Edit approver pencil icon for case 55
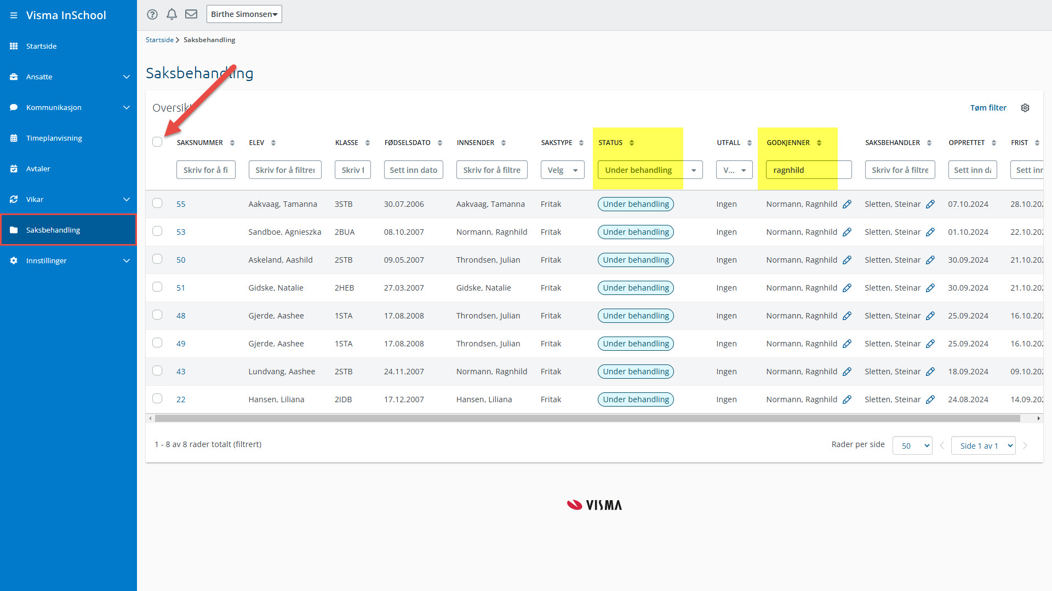Image resolution: width=1052 pixels, height=591 pixels. (847, 204)
